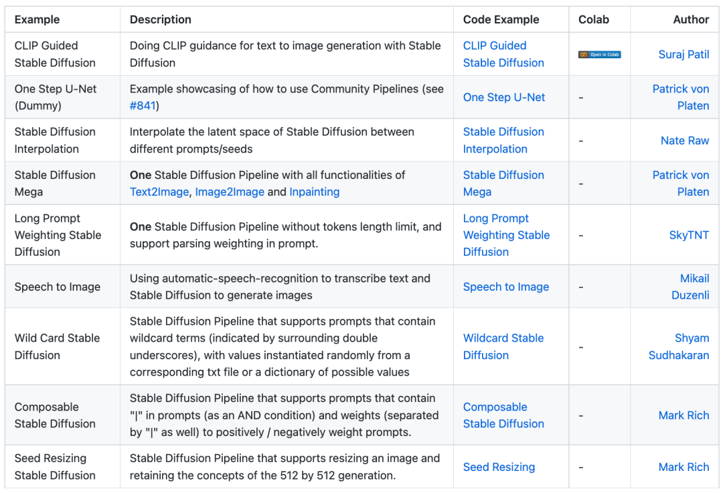Visit Nate Raw's author page

coord(685,141)
